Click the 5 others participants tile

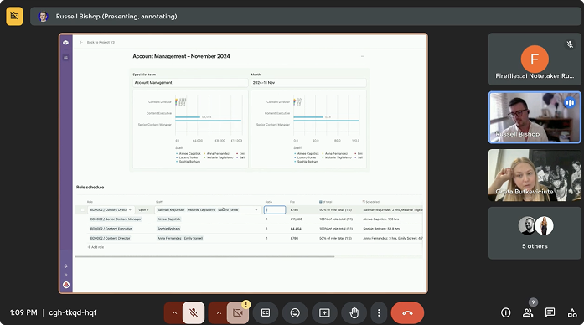coord(535,233)
